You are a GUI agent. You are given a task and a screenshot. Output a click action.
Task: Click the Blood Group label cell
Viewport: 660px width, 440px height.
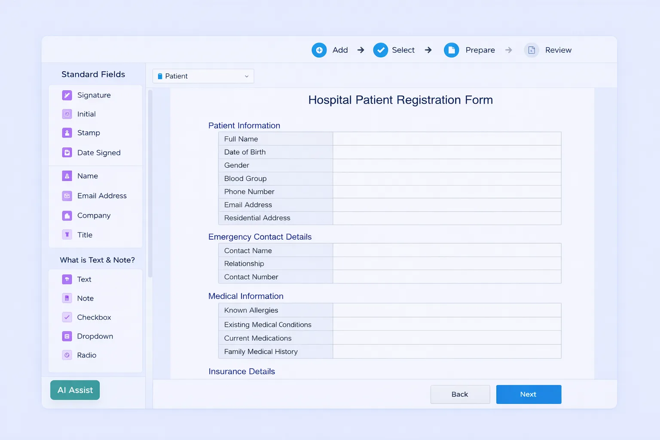275,179
